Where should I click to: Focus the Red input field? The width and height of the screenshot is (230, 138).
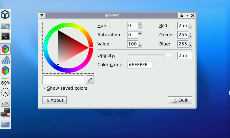[183, 26]
